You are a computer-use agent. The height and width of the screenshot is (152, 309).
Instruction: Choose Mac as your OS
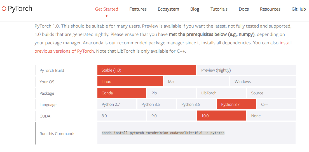tap(196, 82)
